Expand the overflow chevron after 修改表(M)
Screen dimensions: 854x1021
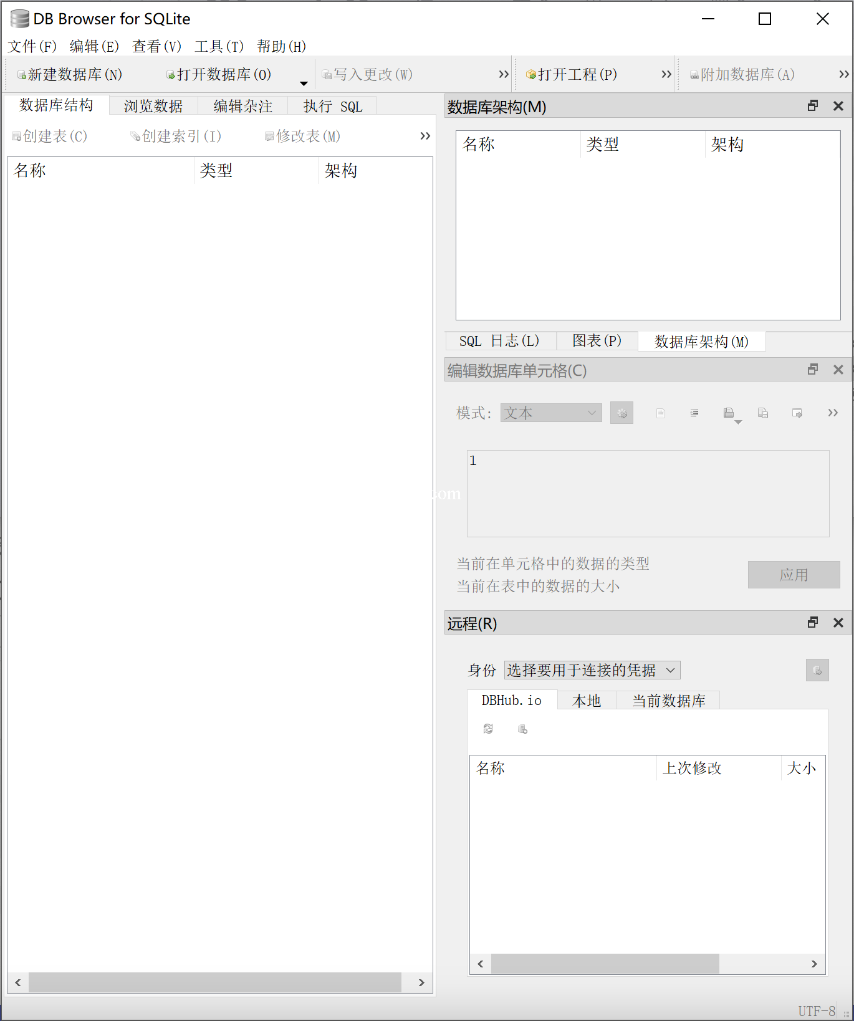pyautogui.click(x=425, y=136)
